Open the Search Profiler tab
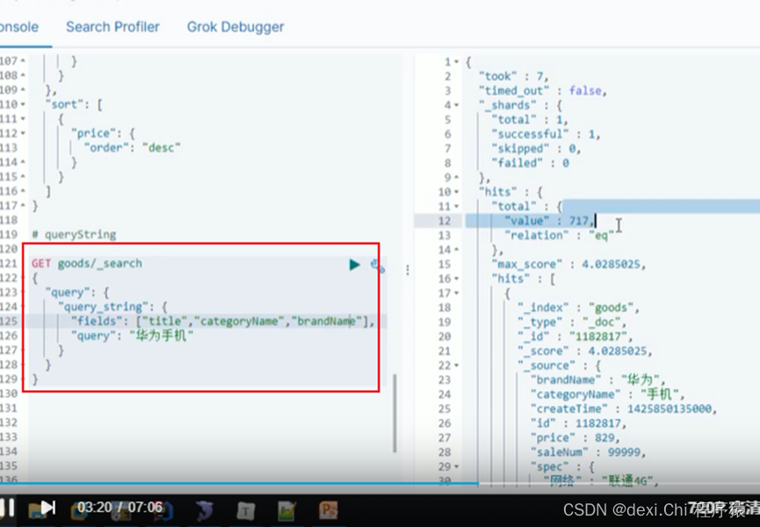The image size is (760, 527). coord(112,26)
